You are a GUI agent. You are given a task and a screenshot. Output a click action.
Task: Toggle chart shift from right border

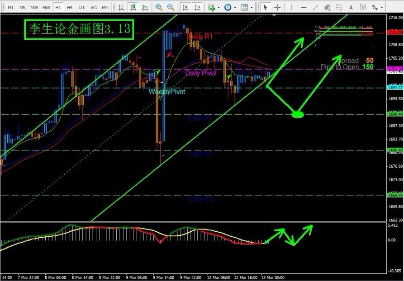pos(197,7)
